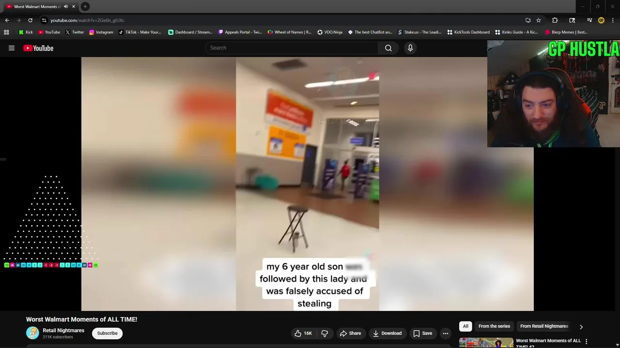620x348 pixels.
Task: Click the 211K subscribers count
Action: 58,337
